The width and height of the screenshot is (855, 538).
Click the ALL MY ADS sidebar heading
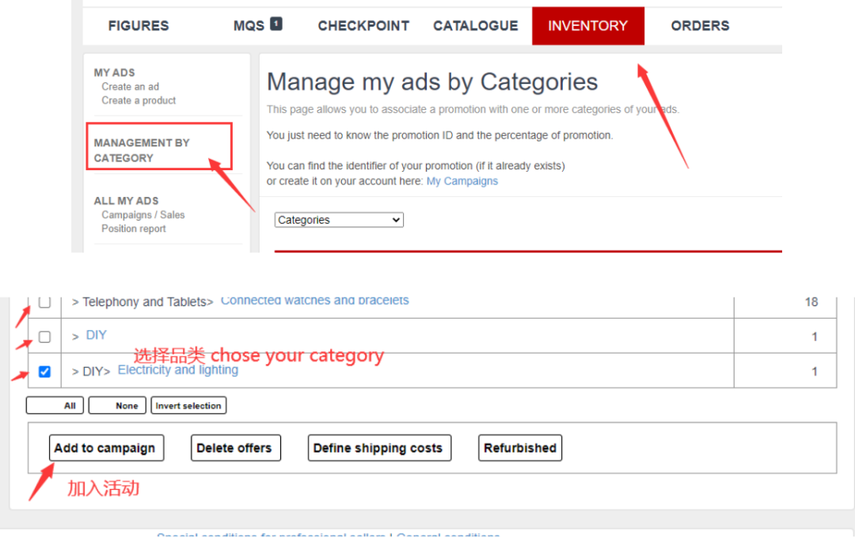[x=126, y=201]
